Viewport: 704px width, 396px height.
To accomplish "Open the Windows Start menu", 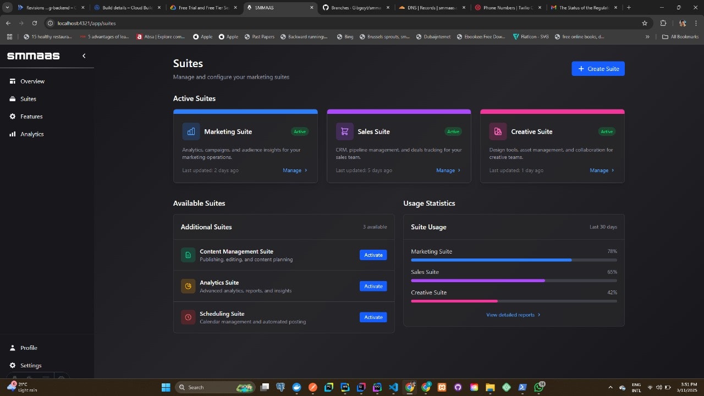I will coord(166,387).
